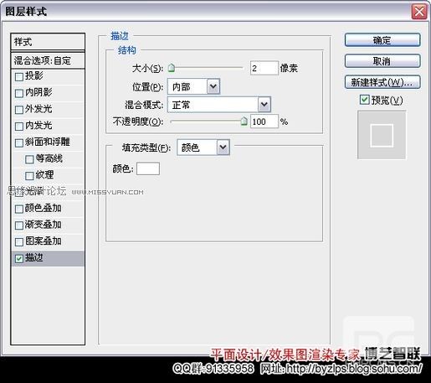Click the 不透明度 opacity slider handle
Screen dimensions: 431x383
pos(244,122)
